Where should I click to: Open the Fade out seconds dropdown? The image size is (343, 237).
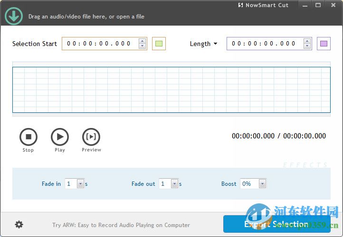[174, 184]
